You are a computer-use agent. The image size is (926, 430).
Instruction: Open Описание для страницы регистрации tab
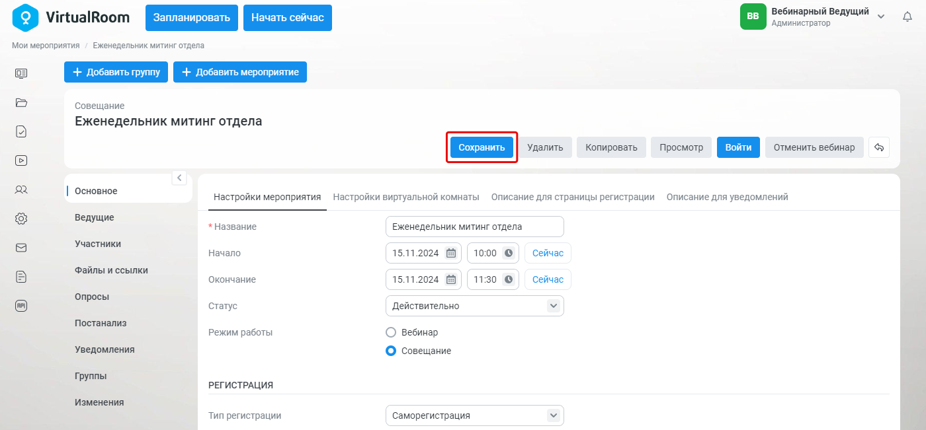(573, 197)
